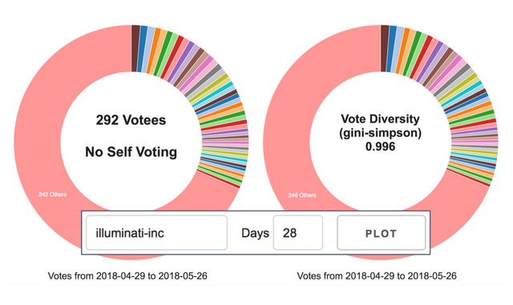The image size is (513, 305).
Task: Click the date range caption under left chart
Action: pos(127,276)
